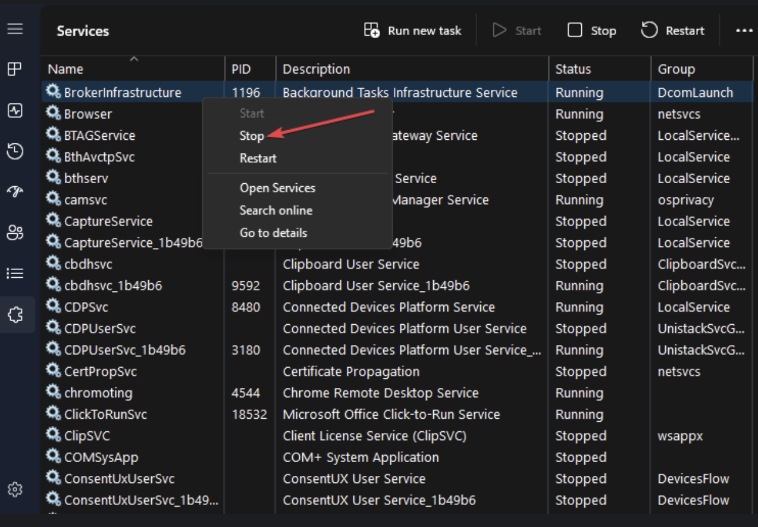Screen dimensions: 758x527
Task: Open the Users page in sidebar
Action: click(15, 232)
